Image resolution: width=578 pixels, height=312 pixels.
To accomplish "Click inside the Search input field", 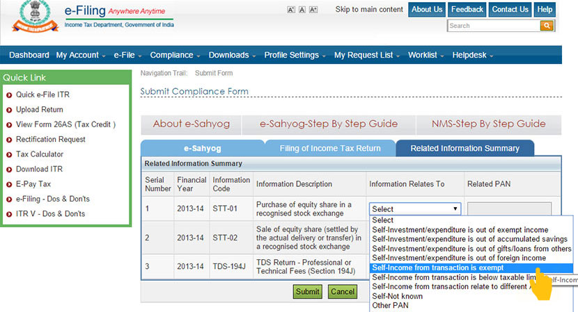I will (494, 26).
